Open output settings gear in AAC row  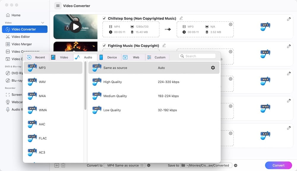coord(230,134)
